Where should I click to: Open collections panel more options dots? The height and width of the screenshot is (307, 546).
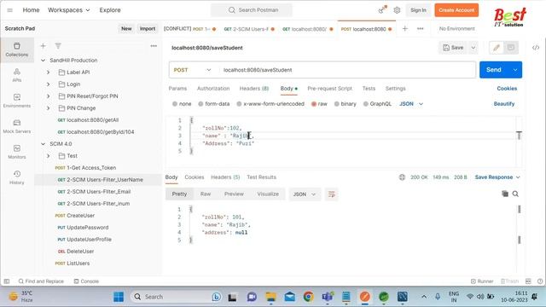tap(154, 46)
